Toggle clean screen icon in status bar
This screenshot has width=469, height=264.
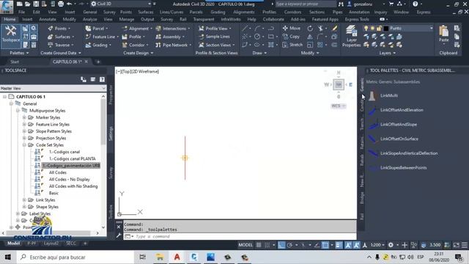click(x=456, y=245)
